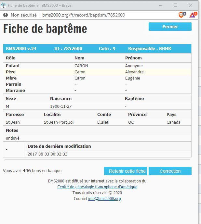Minimize the Fiche de baptême window
Viewport: 201px width, 224px height.
coord(161,6)
